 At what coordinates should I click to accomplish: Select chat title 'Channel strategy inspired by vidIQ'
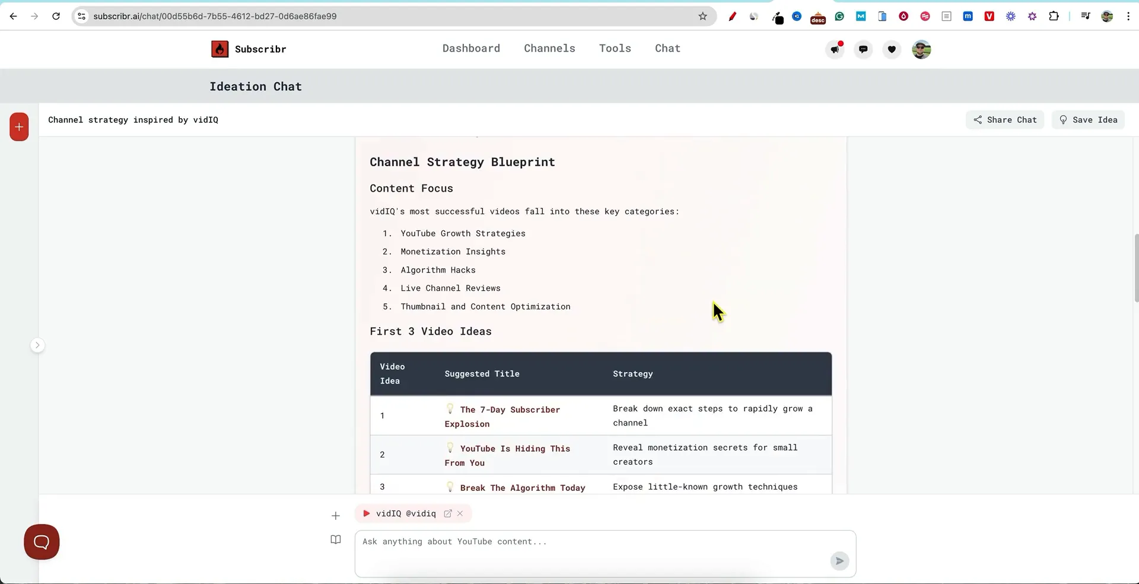tap(133, 120)
